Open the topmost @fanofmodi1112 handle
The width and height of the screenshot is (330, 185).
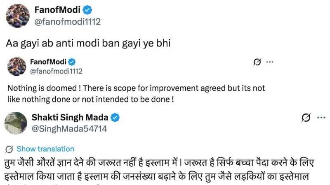pyautogui.click(x=67, y=22)
